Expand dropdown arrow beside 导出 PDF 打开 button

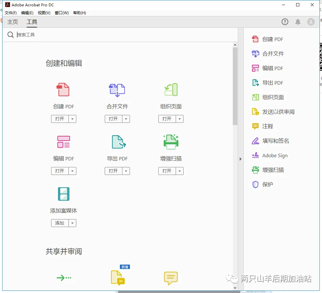(x=126, y=171)
